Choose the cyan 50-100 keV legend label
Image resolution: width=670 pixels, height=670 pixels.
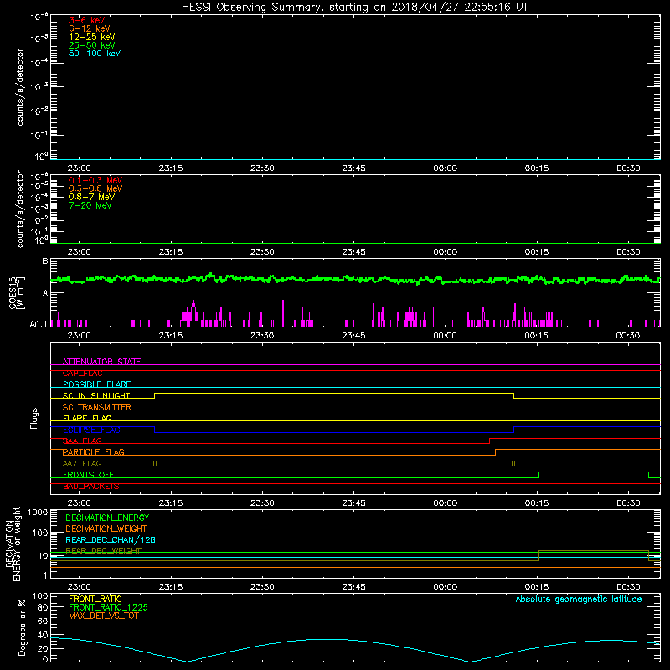(95, 54)
